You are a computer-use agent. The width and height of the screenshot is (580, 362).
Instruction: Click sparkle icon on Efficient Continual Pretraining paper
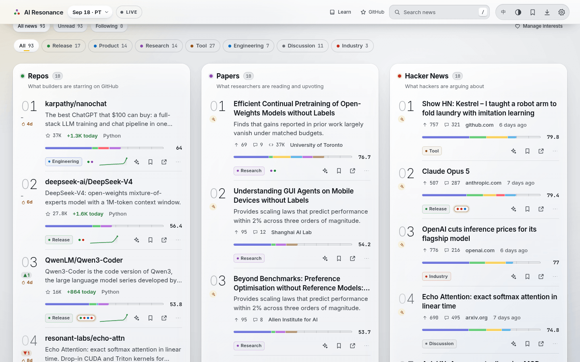click(x=325, y=171)
